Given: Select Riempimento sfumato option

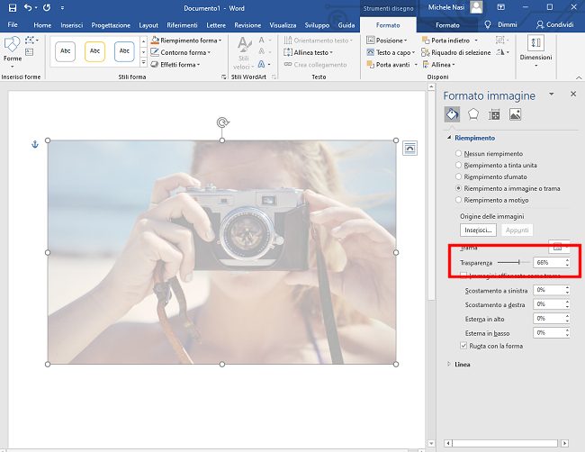Looking at the screenshot, I should coord(458,176).
